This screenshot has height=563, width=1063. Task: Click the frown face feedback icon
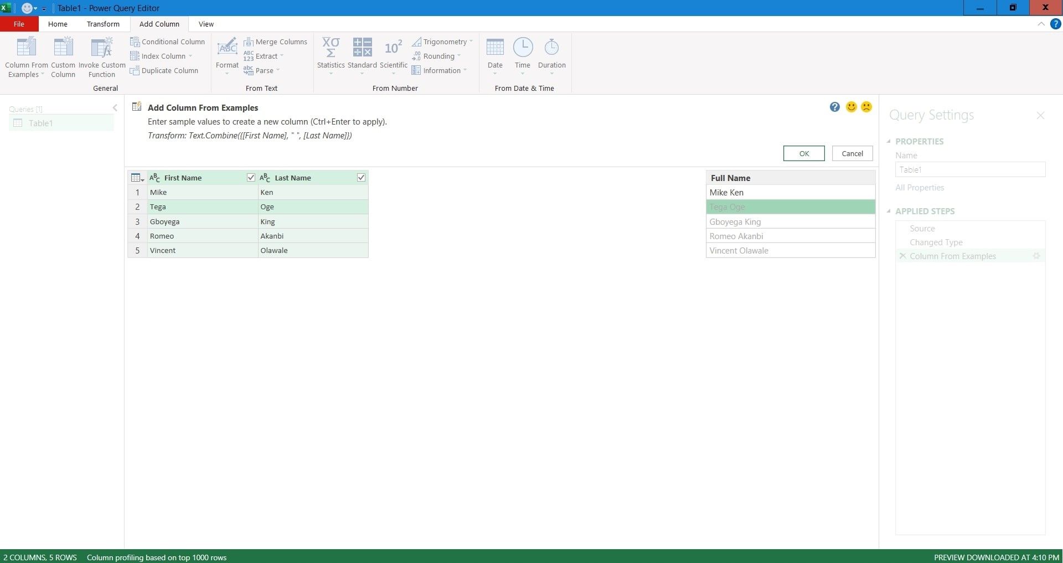tap(866, 107)
